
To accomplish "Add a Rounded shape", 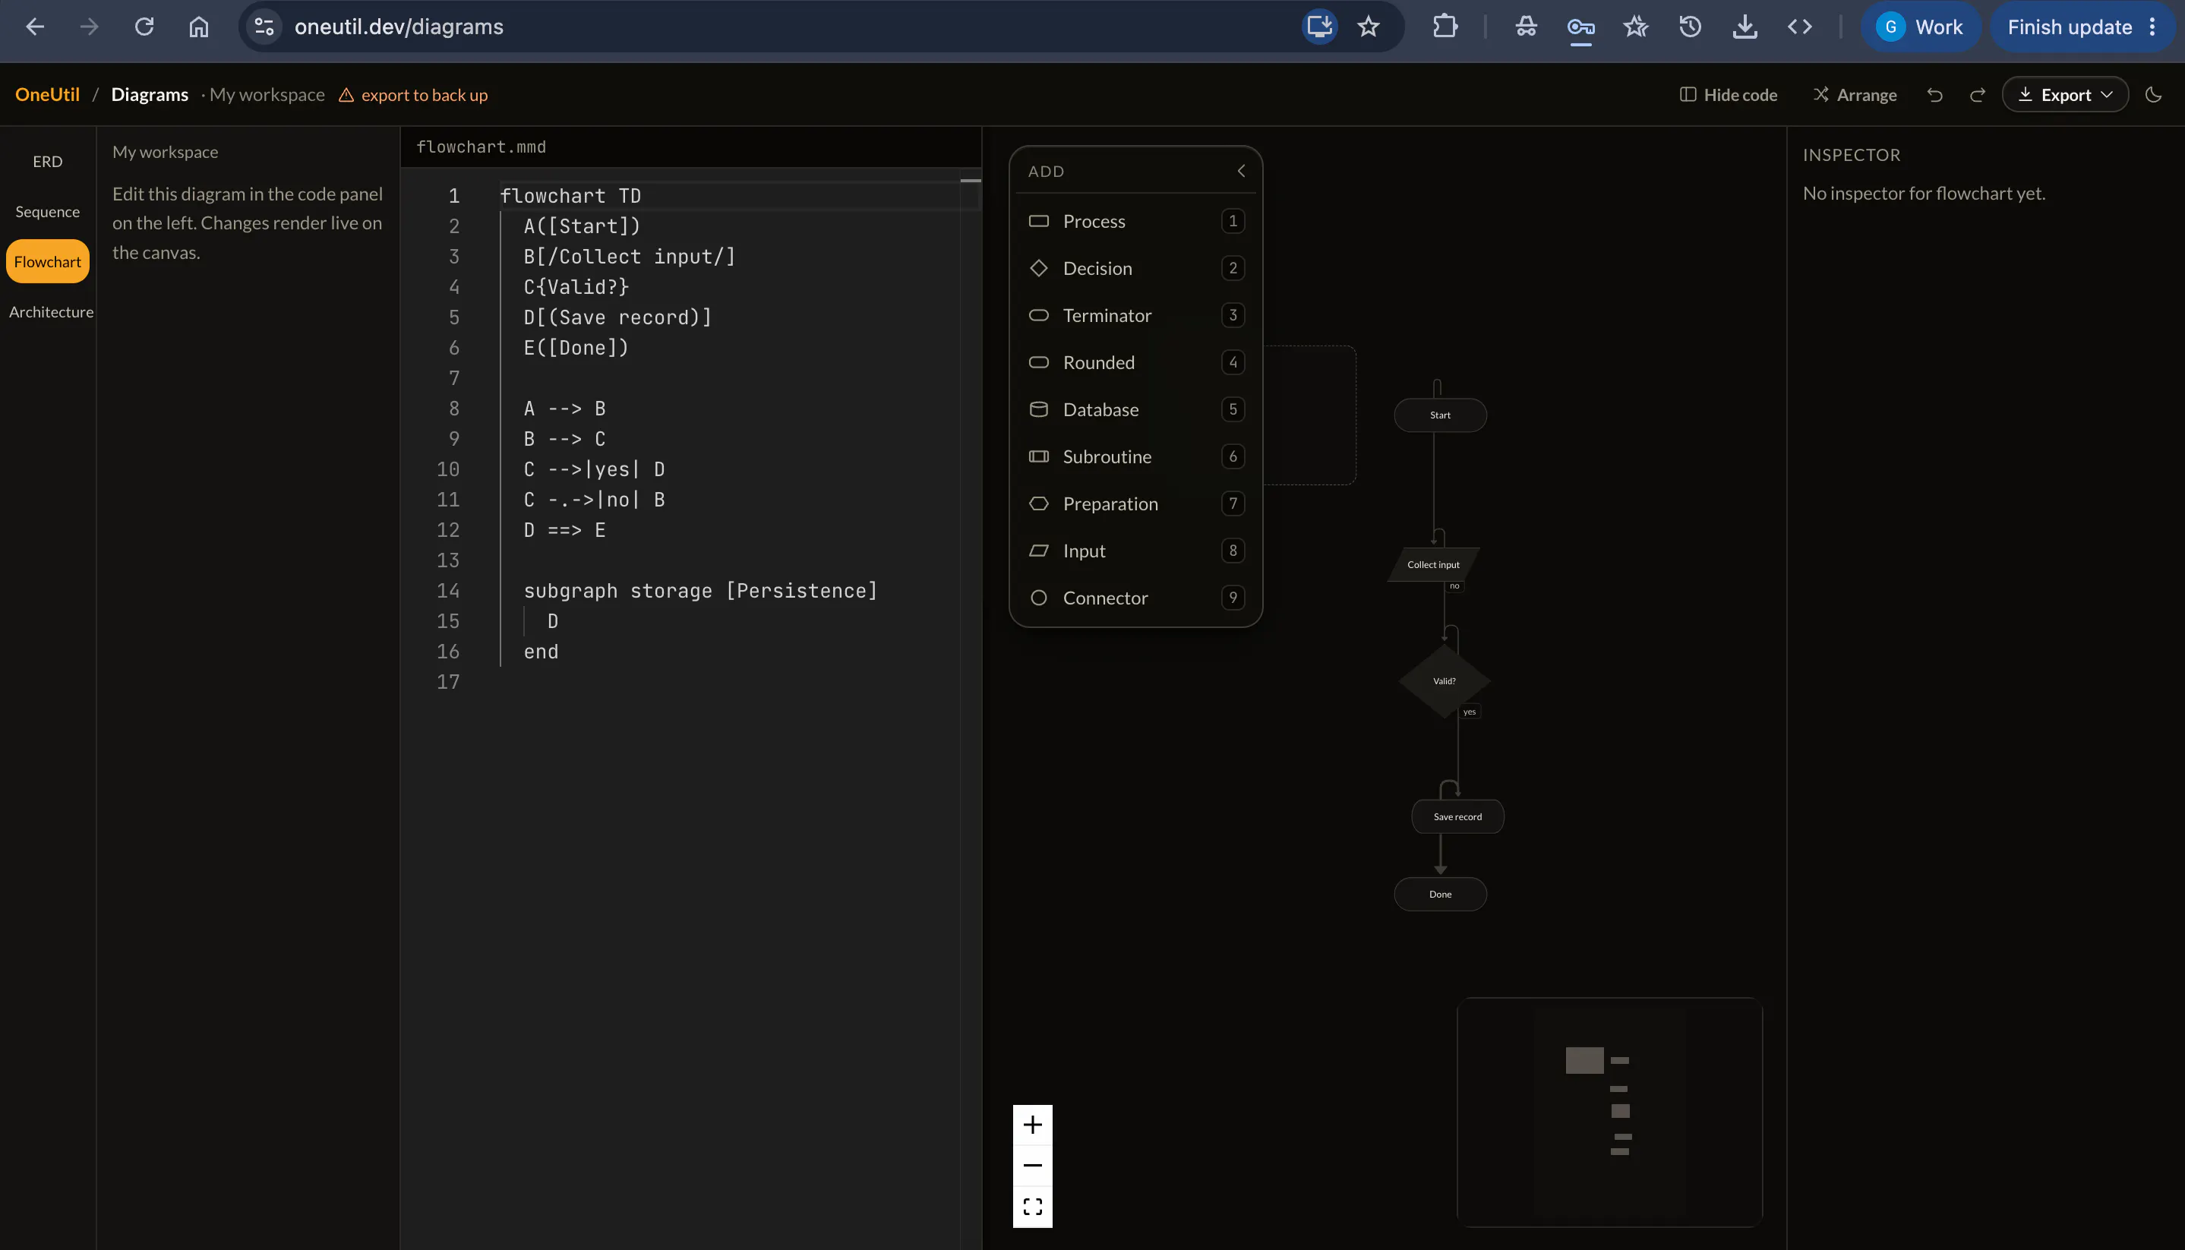I will (x=1136, y=362).
